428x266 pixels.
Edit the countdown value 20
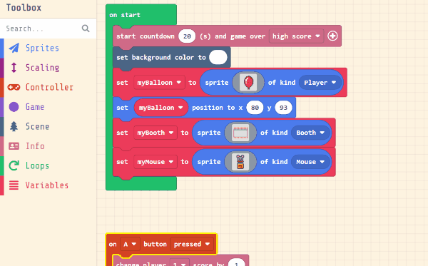click(x=187, y=36)
